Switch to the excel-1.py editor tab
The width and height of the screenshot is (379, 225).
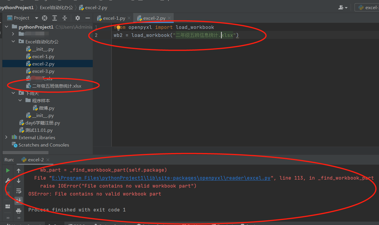[114, 18]
